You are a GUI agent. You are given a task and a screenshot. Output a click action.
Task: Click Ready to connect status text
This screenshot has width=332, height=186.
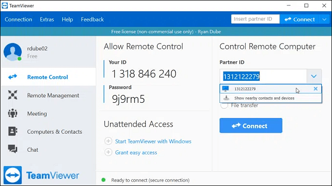click(x=150, y=180)
